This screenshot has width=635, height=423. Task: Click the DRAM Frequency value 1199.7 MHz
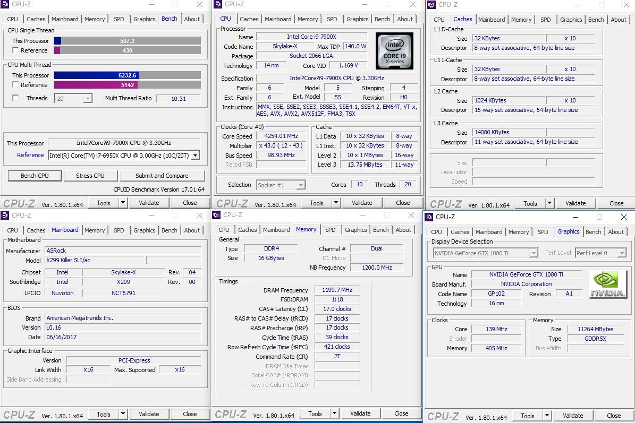337,290
